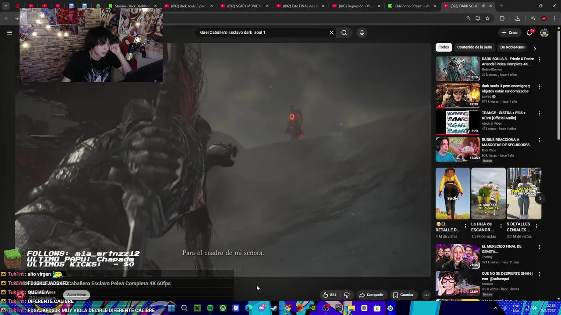561x315 pixels.
Task: Click inside the YouTube search field
Action: coord(263,32)
